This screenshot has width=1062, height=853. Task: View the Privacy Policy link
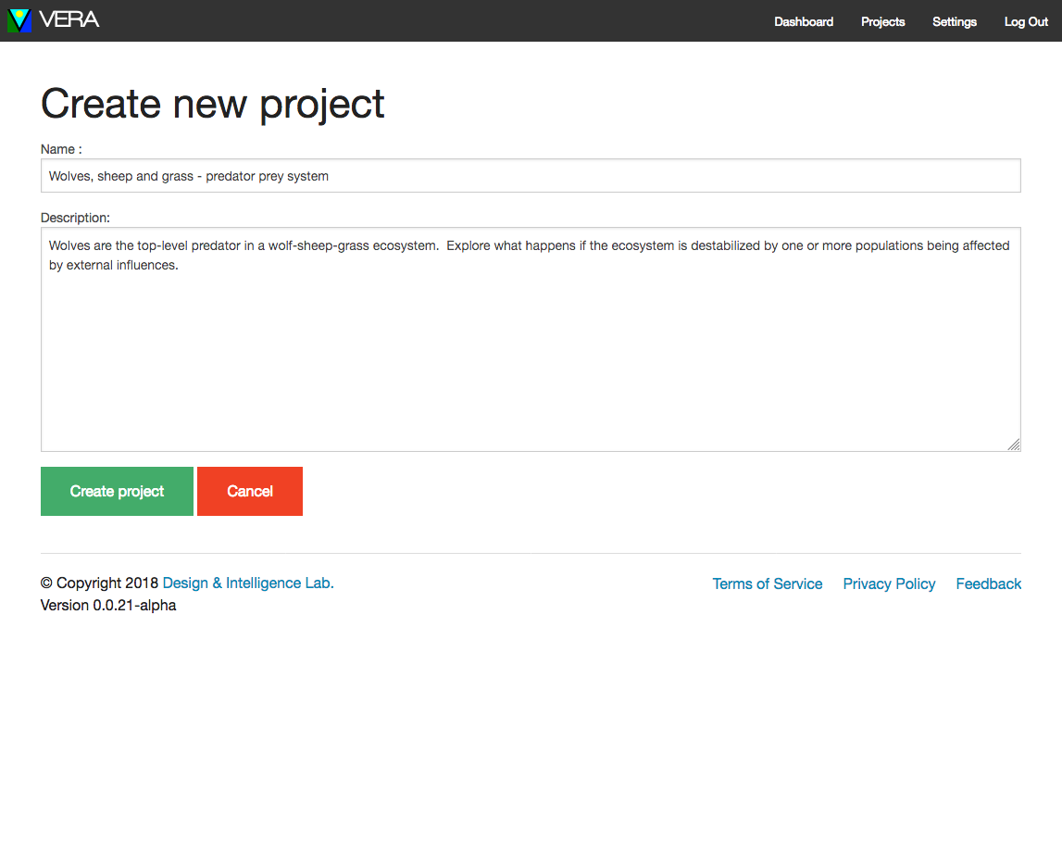point(889,583)
